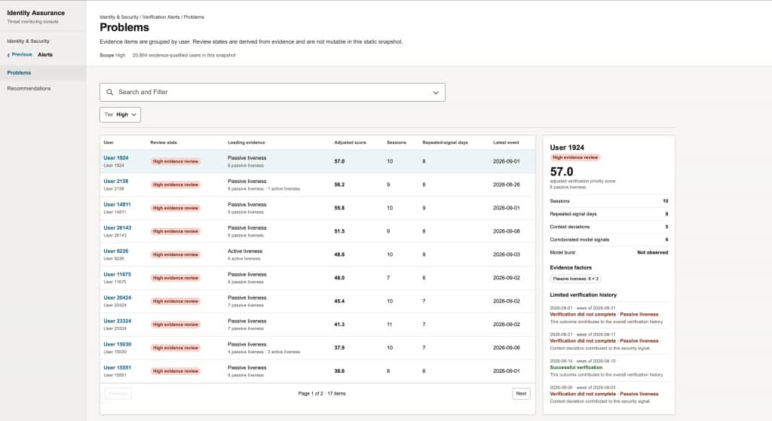Open Identity & Security sidebar section
Screen dimensions: 772x421
point(28,41)
